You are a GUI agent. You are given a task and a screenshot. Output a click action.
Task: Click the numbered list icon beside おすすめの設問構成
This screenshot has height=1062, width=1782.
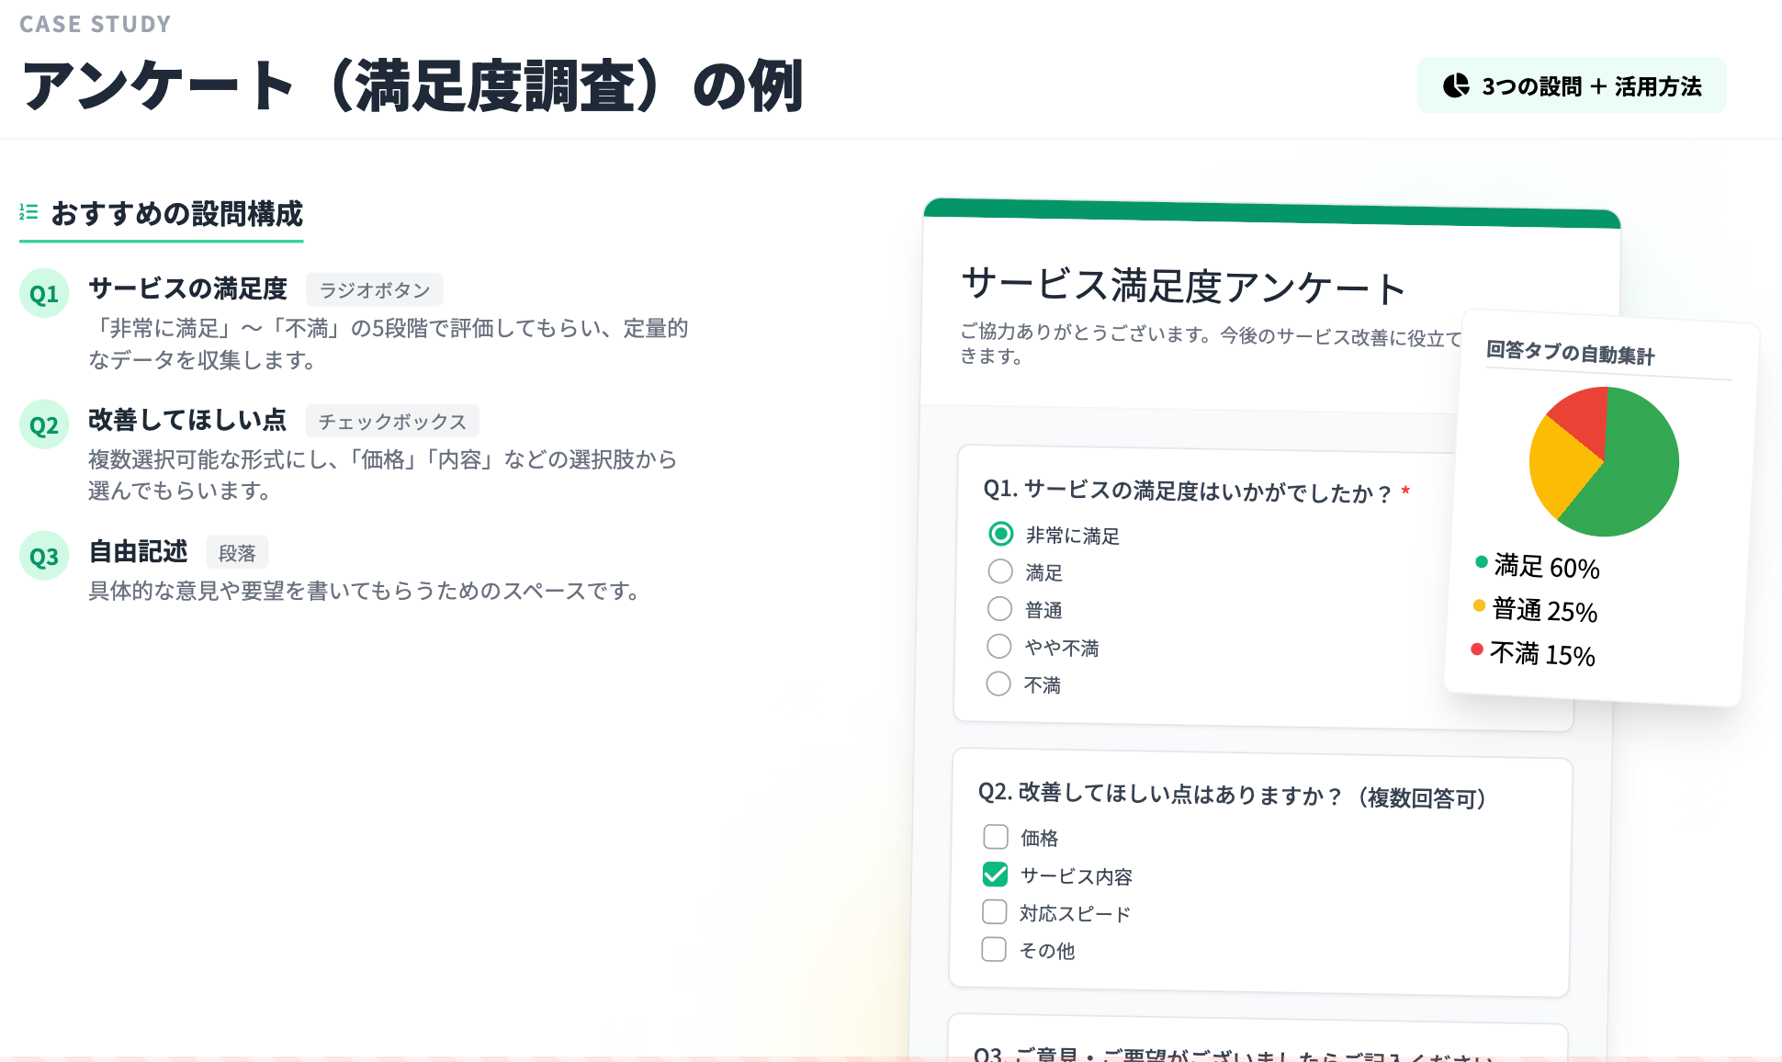tap(28, 212)
